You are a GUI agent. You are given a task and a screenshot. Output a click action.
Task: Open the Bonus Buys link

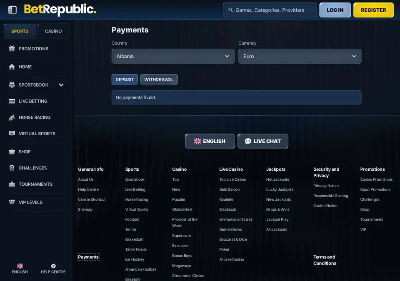[x=182, y=256]
